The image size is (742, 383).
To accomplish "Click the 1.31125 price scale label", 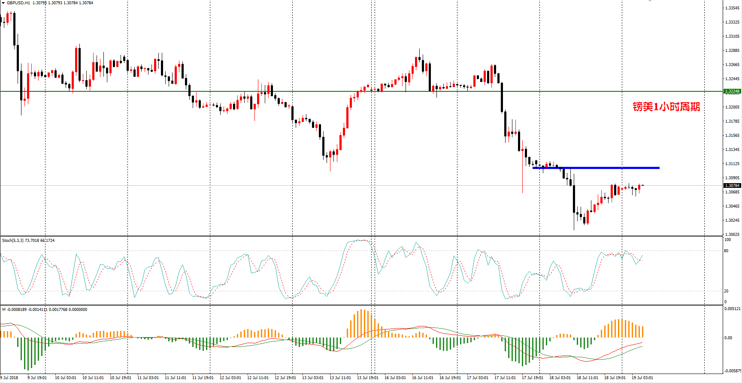I will click(x=733, y=164).
